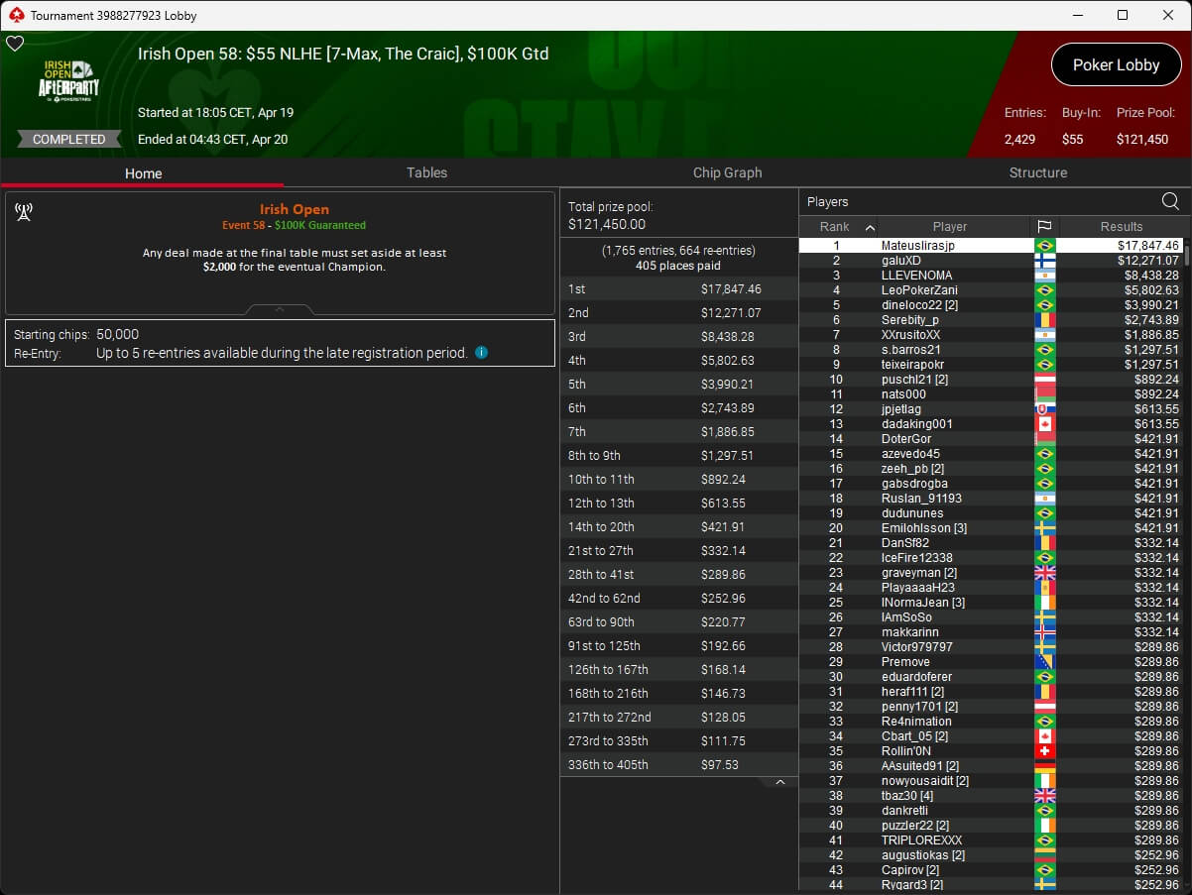Select player LLEVENOMA in rankings
The height and width of the screenshot is (895, 1192).
(916, 276)
